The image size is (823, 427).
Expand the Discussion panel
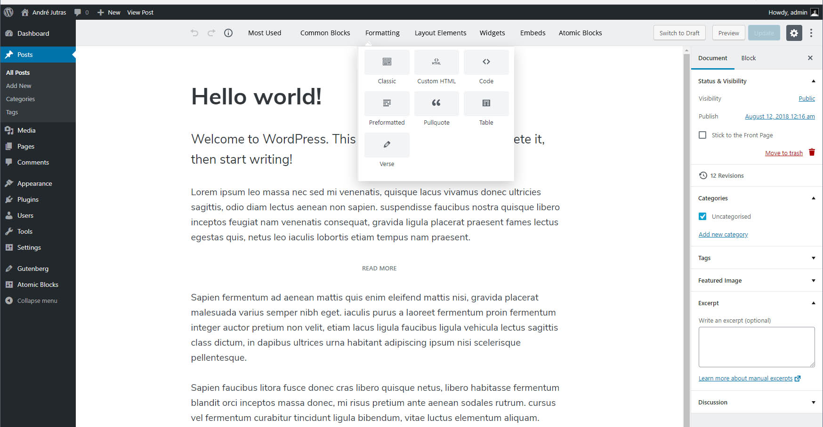click(757, 402)
